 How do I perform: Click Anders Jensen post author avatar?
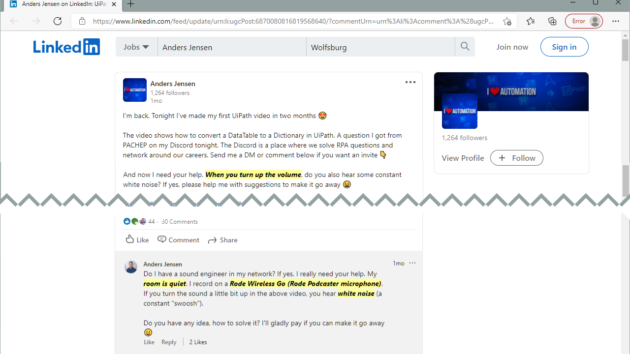click(134, 90)
